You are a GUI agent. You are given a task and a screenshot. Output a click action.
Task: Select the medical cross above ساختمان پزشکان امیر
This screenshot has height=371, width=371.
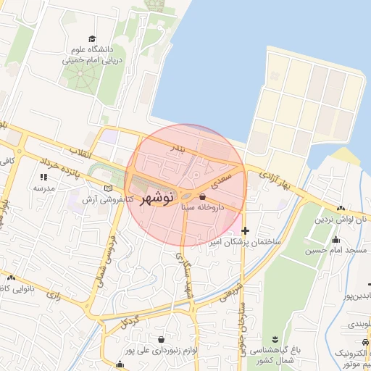[245, 231]
